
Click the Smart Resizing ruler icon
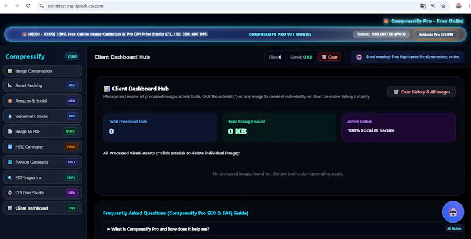(x=10, y=85)
